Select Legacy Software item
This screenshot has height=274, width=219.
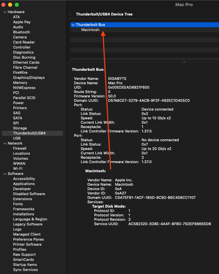point(28,224)
